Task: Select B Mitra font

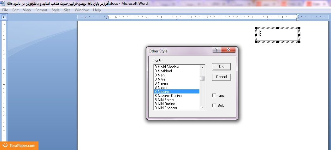Action: (x=177, y=79)
